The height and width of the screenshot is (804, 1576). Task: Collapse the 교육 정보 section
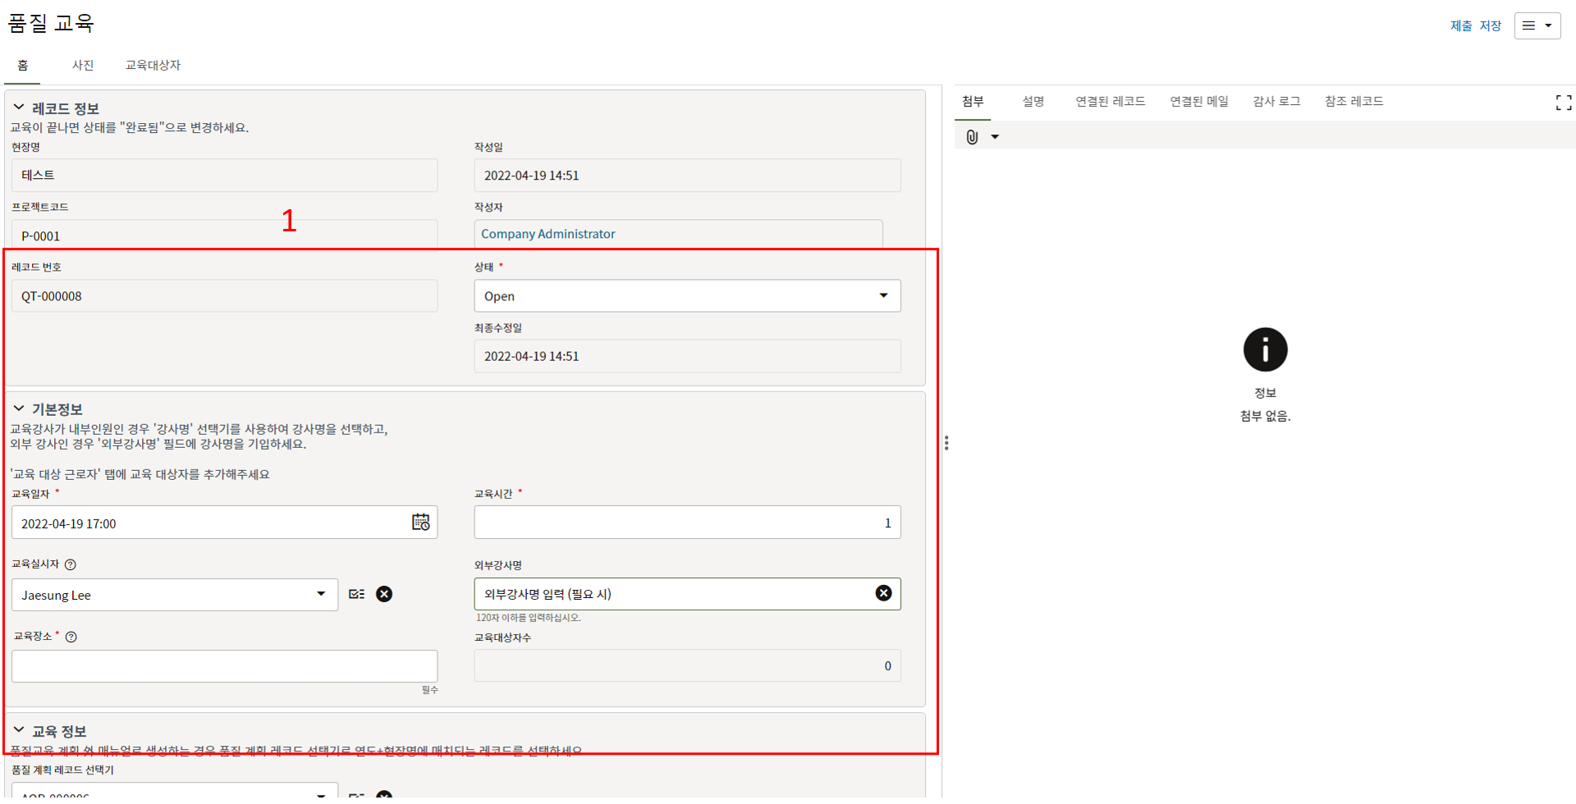coord(19,730)
